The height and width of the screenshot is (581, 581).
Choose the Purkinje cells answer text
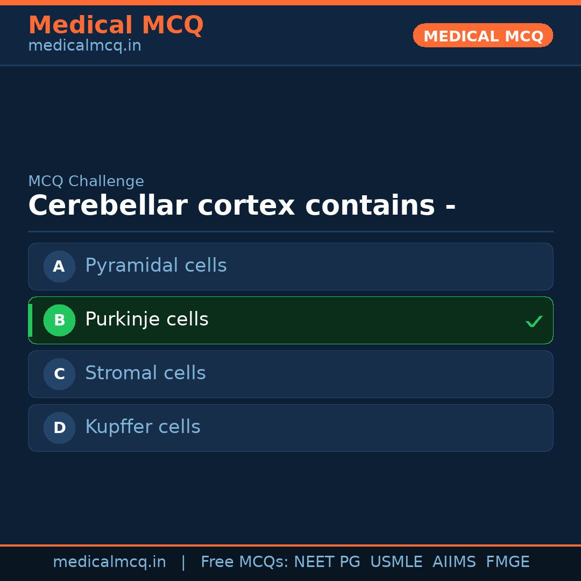pos(146,320)
